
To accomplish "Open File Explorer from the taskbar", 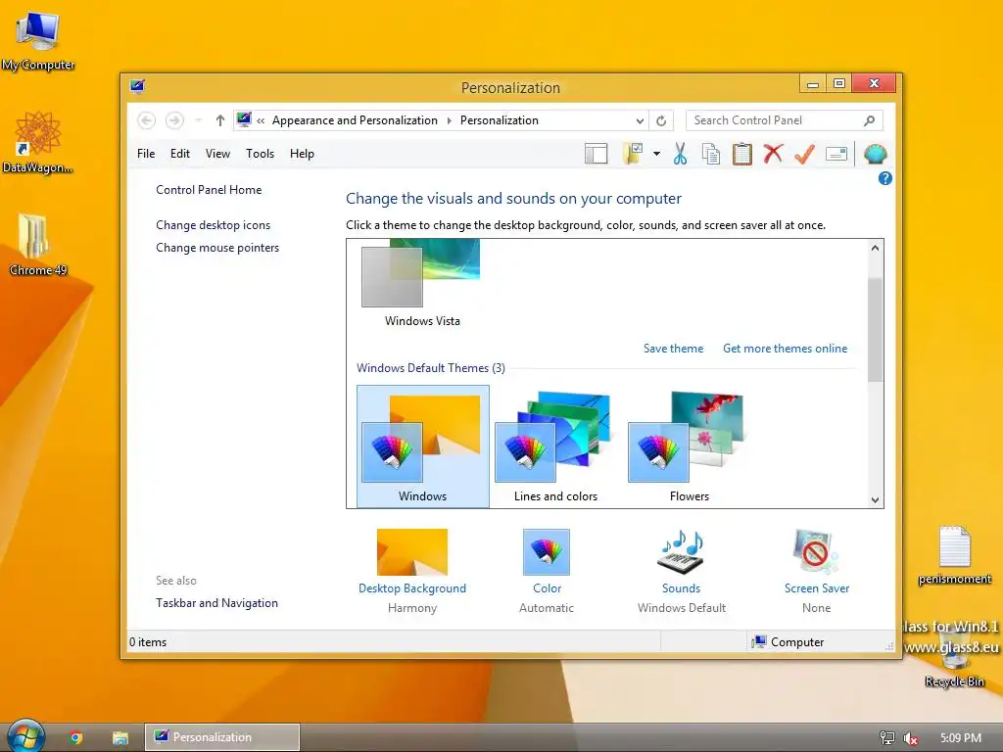I will pyautogui.click(x=120, y=737).
